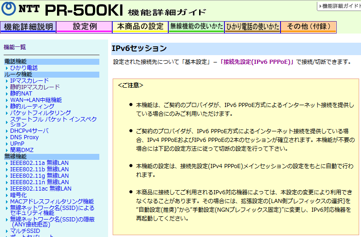The height and width of the screenshot is (237, 361).
Task: Open the IEEE802.11b 無線LAN link
Action: (40, 169)
